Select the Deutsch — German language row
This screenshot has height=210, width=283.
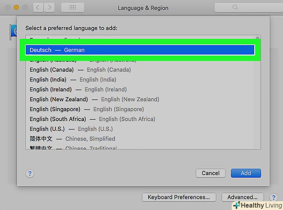tap(140, 50)
